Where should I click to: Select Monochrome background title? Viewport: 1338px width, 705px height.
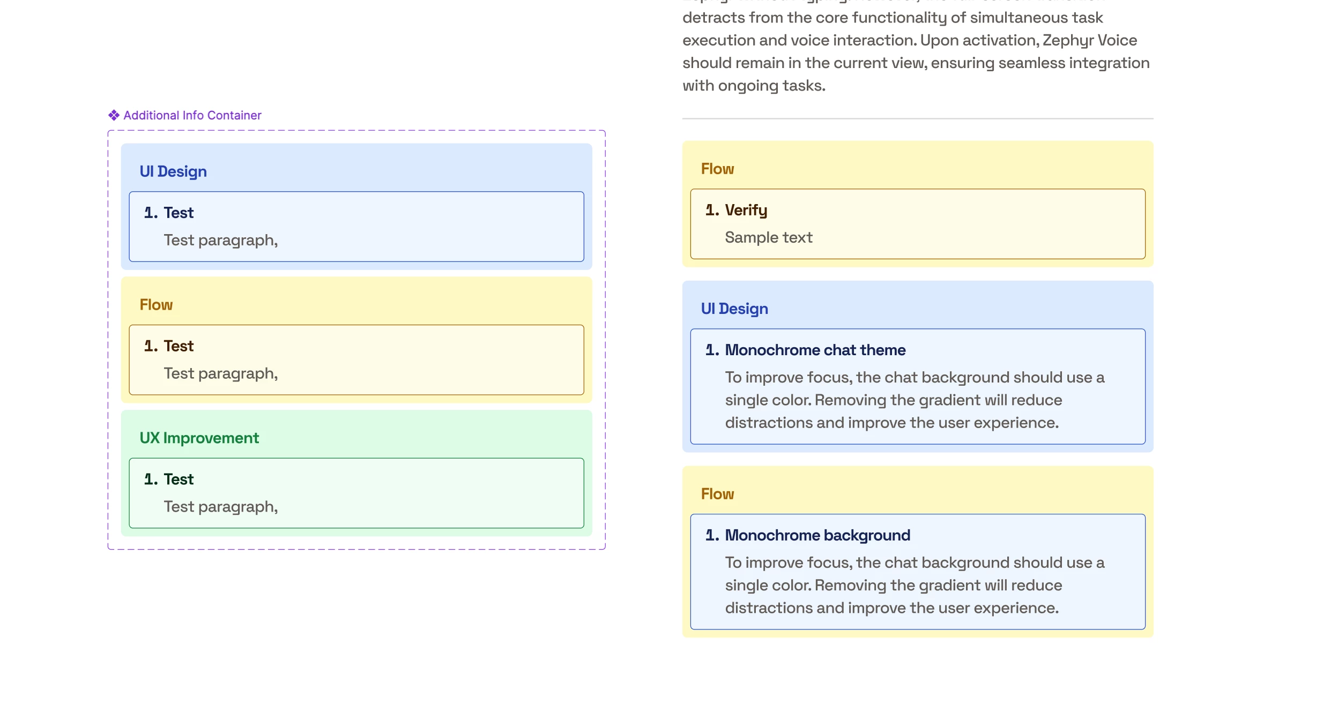pyautogui.click(x=817, y=535)
